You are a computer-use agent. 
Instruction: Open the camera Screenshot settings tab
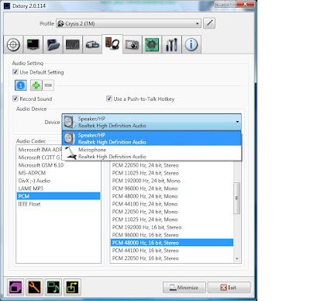click(133, 45)
